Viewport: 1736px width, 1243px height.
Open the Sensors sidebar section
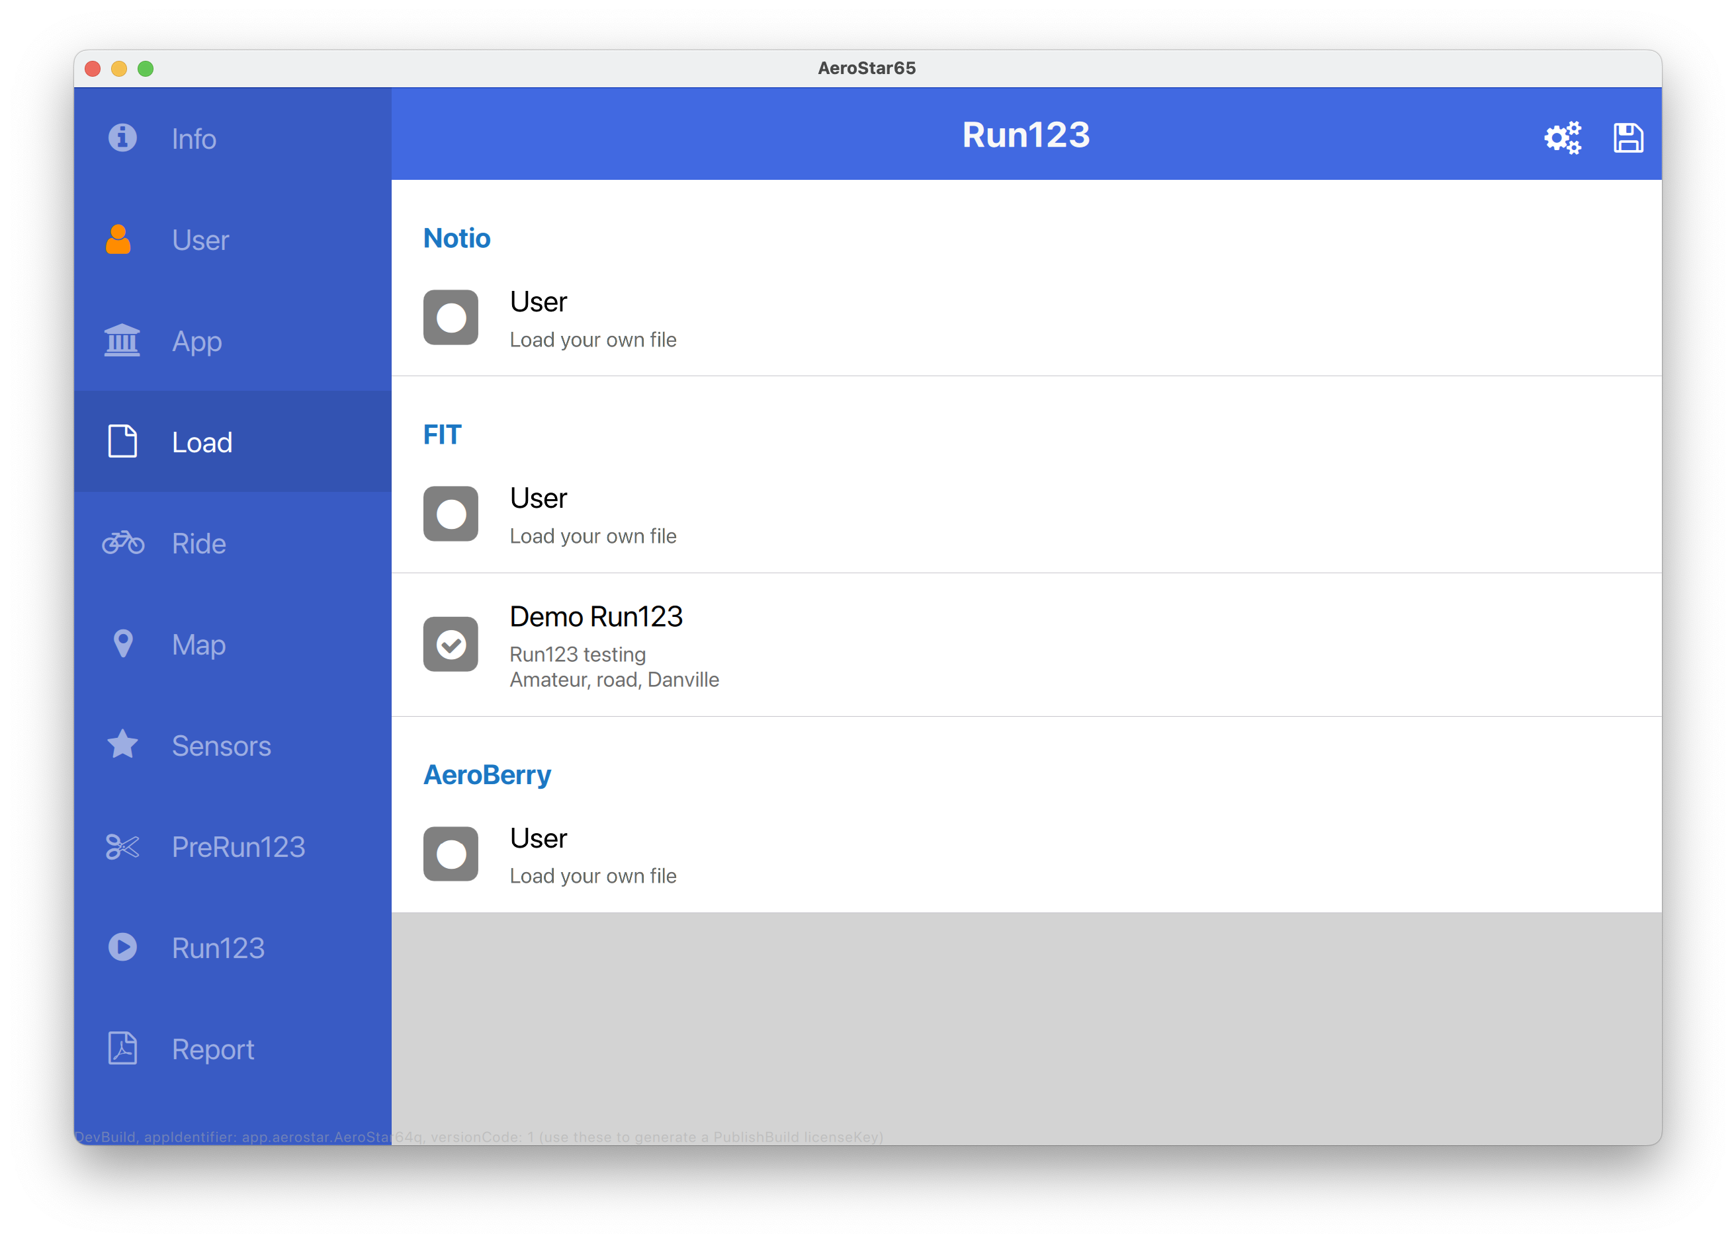point(220,746)
